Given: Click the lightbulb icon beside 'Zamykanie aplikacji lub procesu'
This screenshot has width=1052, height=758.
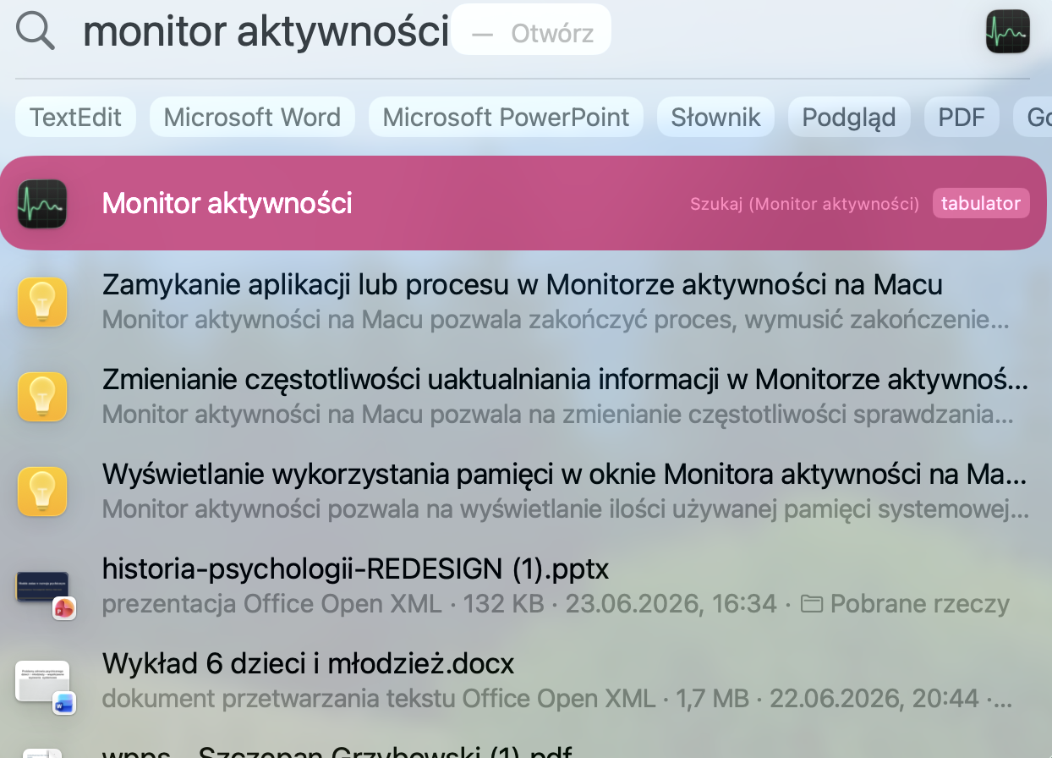Looking at the screenshot, I should pyautogui.click(x=42, y=302).
